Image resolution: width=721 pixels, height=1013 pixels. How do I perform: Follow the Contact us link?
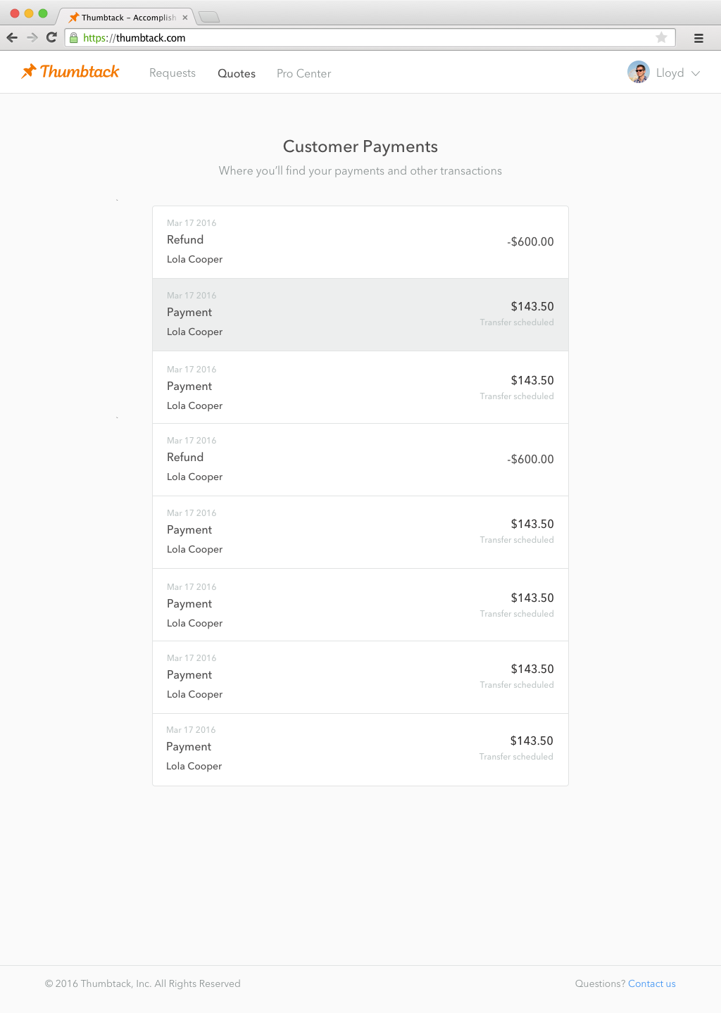point(652,983)
